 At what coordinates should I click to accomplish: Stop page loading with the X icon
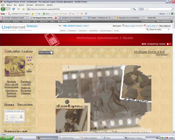tap(19, 9)
